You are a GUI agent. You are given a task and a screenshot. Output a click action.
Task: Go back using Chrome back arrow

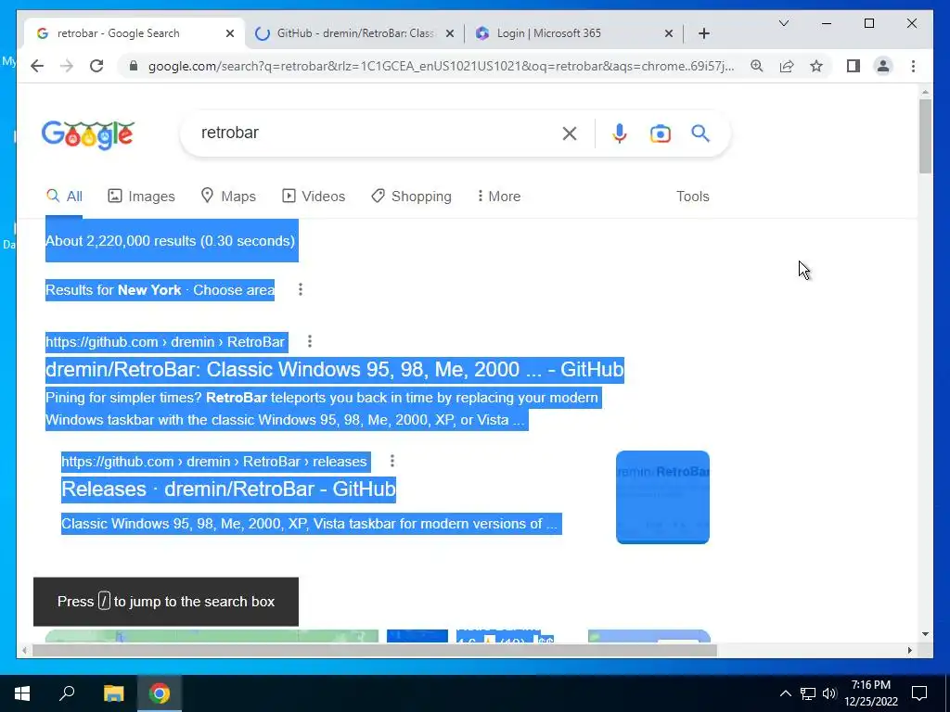click(x=37, y=66)
